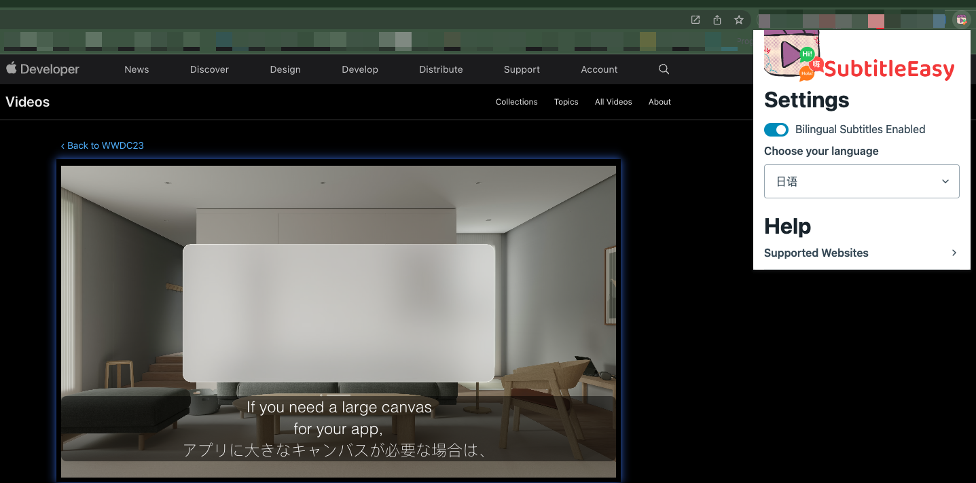Bookmark this page with the star icon
The width and height of the screenshot is (976, 483).
[x=739, y=20]
